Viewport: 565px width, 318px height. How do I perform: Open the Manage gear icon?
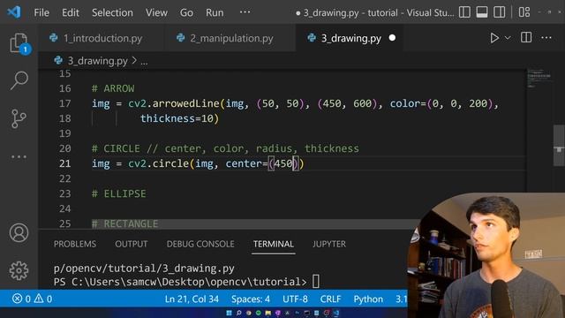[19, 271]
